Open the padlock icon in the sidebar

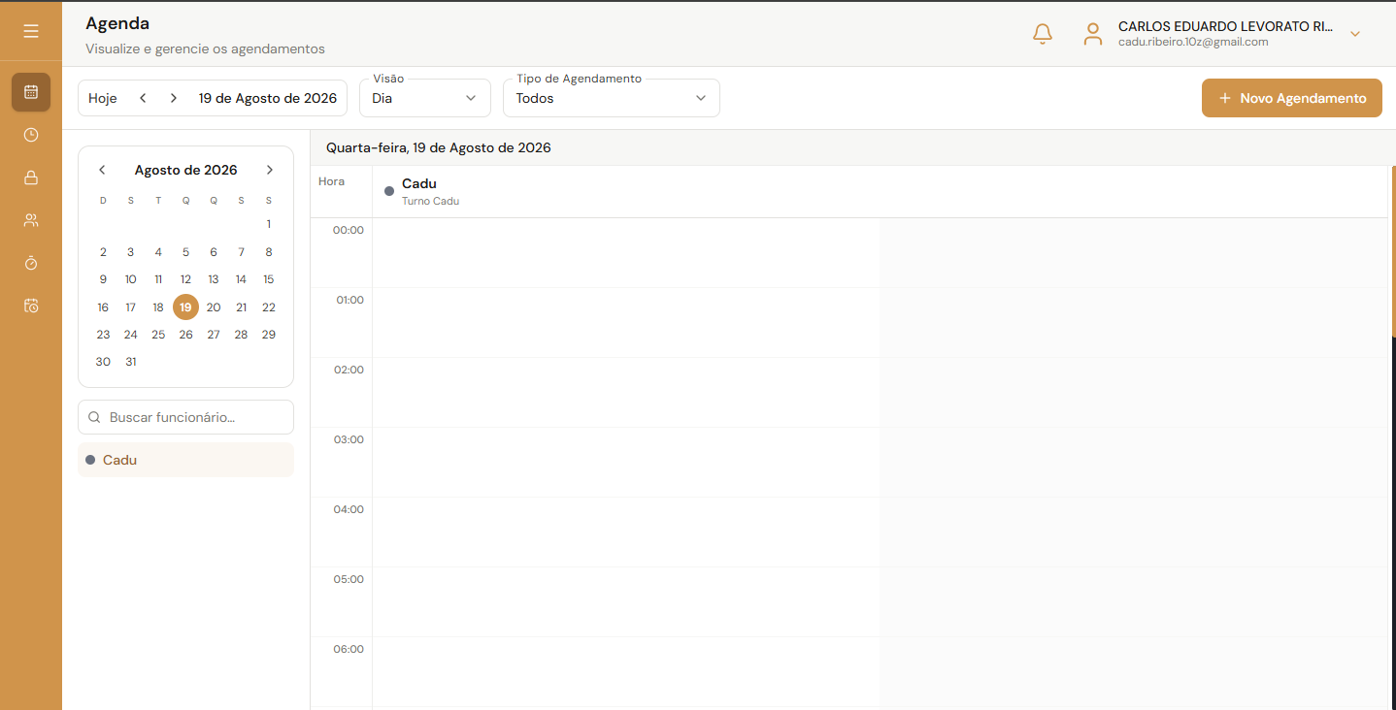(x=31, y=177)
